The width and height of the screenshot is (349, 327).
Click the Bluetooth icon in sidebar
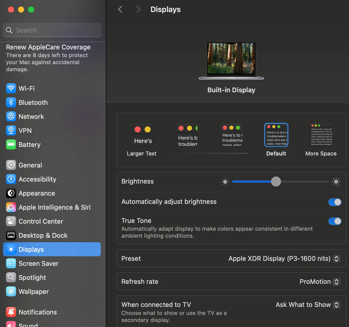coord(11,102)
